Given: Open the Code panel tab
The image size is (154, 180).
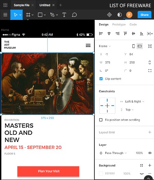Looking at the screenshot, I should (133, 24).
